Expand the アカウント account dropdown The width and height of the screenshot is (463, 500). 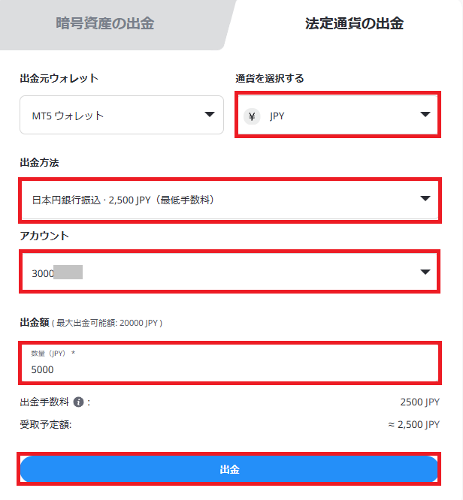click(229, 272)
